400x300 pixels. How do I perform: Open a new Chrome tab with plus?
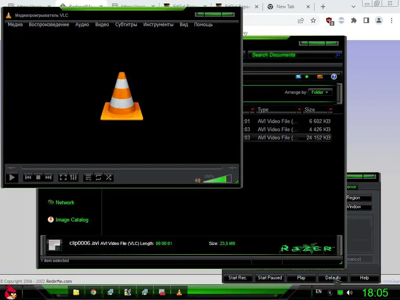click(323, 7)
